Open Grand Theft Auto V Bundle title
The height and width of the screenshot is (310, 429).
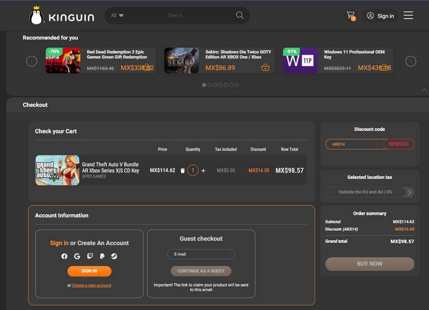click(x=111, y=167)
